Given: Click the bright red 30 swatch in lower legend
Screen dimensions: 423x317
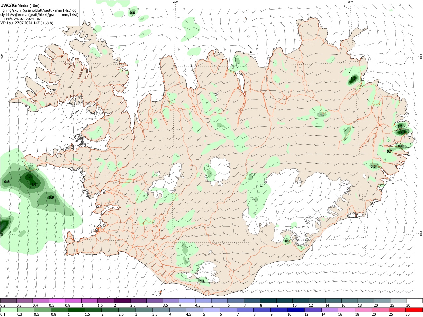Looking at the screenshot, I should [414, 310].
